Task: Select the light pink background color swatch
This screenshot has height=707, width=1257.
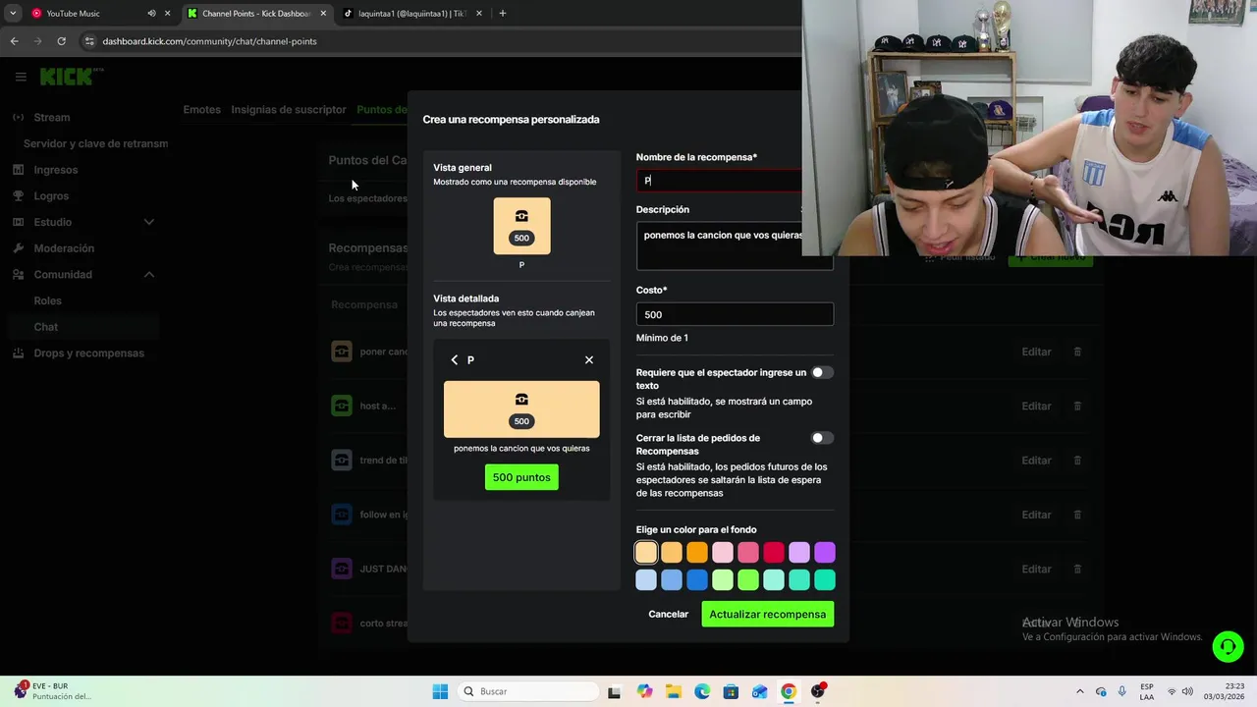Action: pyautogui.click(x=723, y=553)
